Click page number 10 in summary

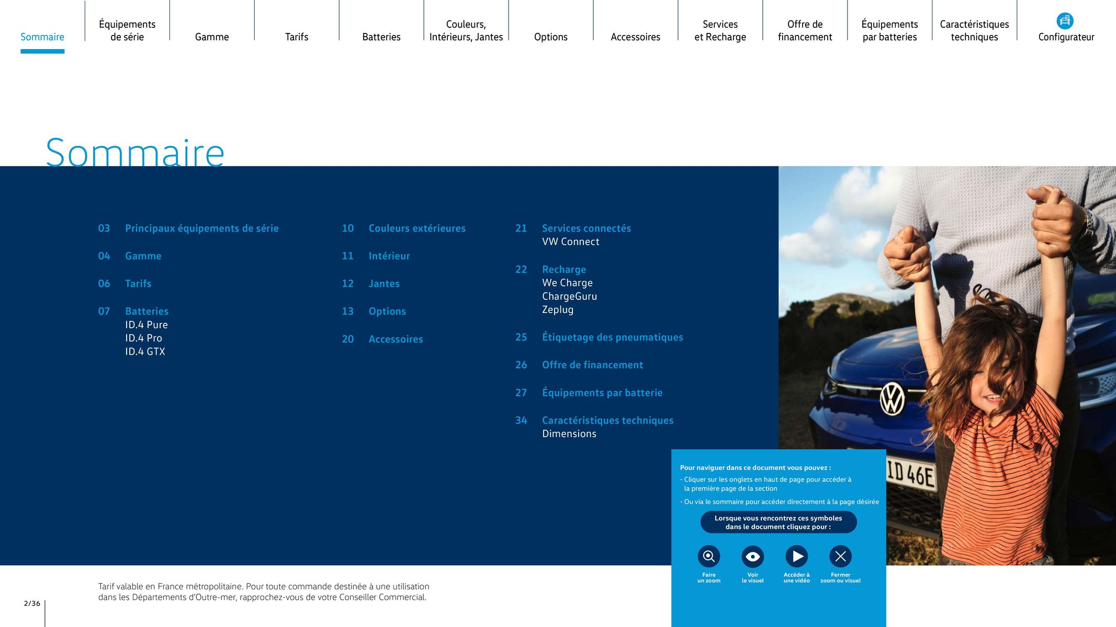(x=348, y=228)
